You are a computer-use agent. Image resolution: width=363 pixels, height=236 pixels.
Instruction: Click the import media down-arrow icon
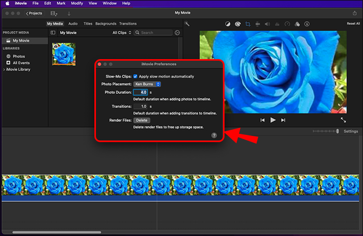coord(69,13)
